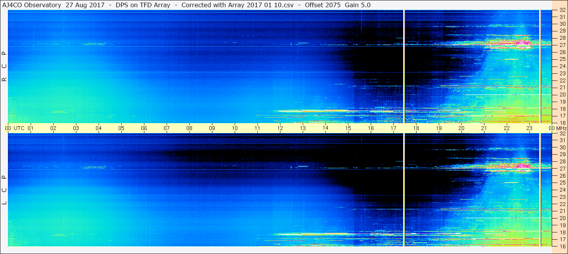
Task: Click 'DPS on TFD Array' in the header
Action: [143, 5]
